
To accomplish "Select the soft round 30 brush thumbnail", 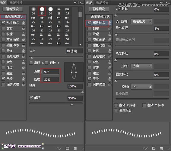I will coord(33,11).
